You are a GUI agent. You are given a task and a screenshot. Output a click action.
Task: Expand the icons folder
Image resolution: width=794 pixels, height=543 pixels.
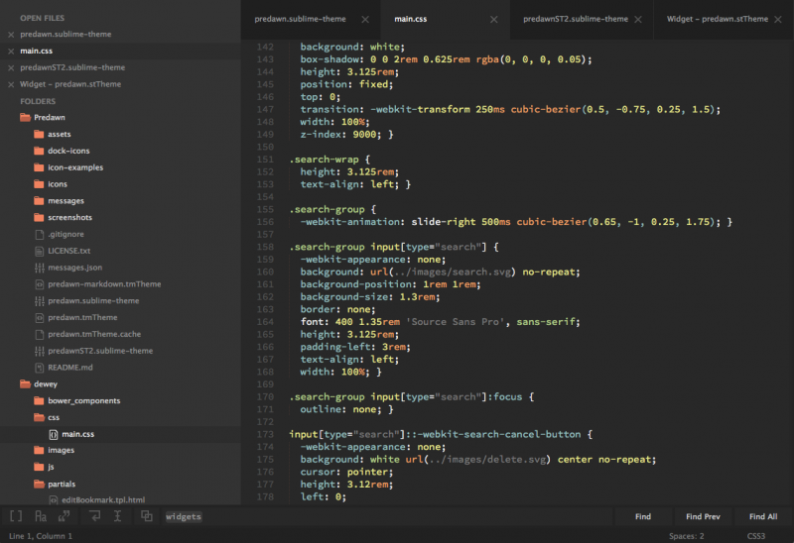tap(39, 184)
